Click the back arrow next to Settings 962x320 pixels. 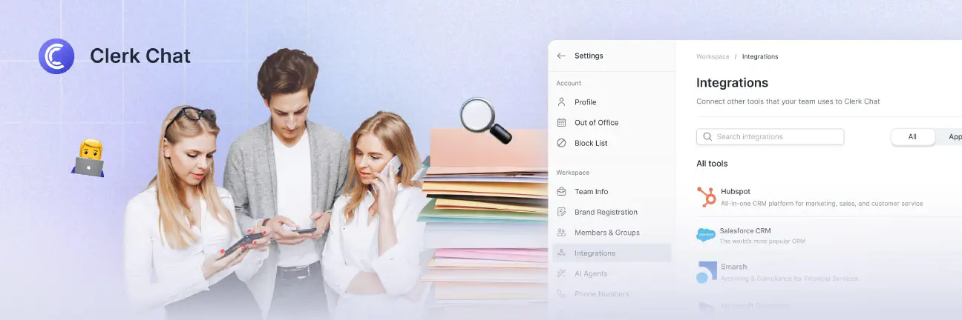(x=561, y=56)
